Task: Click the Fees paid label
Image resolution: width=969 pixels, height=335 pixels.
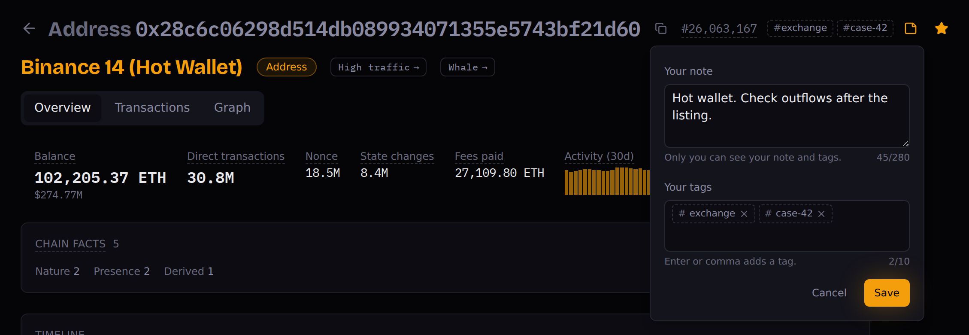Action: point(479,156)
